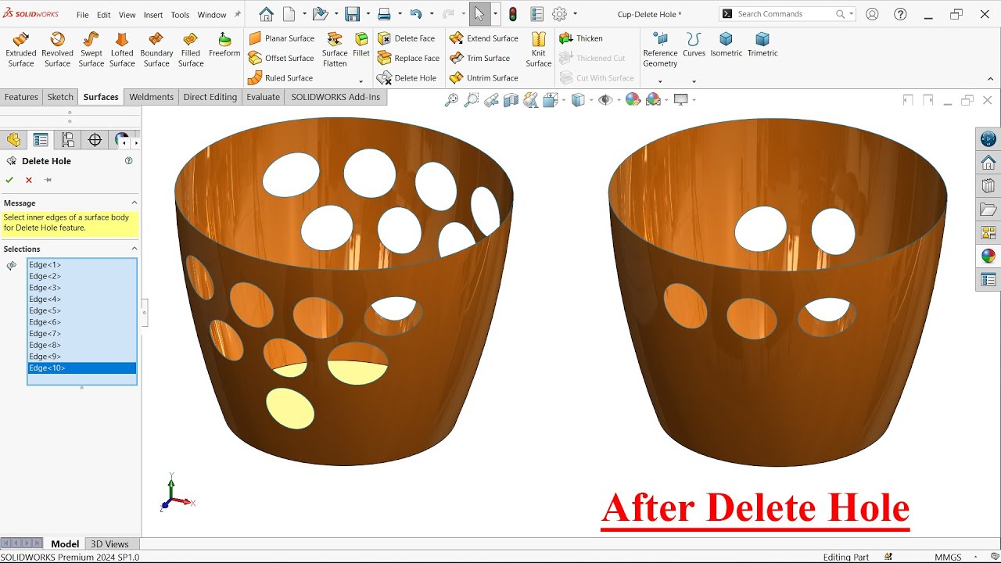Image resolution: width=1001 pixels, height=563 pixels.
Task: Activate the Lofted Surface tool
Action: pos(122,49)
